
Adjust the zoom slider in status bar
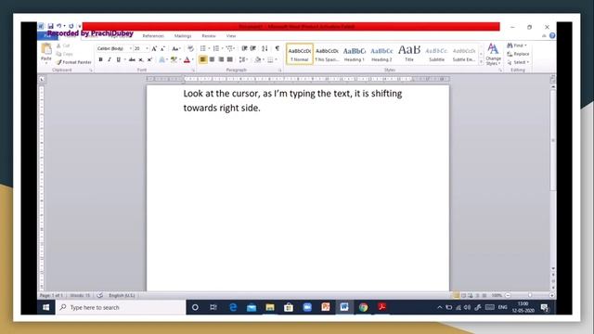[530, 295]
